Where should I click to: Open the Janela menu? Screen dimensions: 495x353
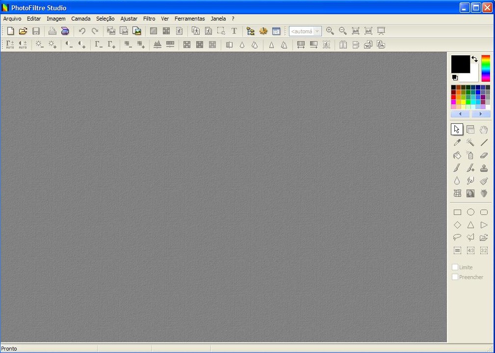tap(218, 19)
